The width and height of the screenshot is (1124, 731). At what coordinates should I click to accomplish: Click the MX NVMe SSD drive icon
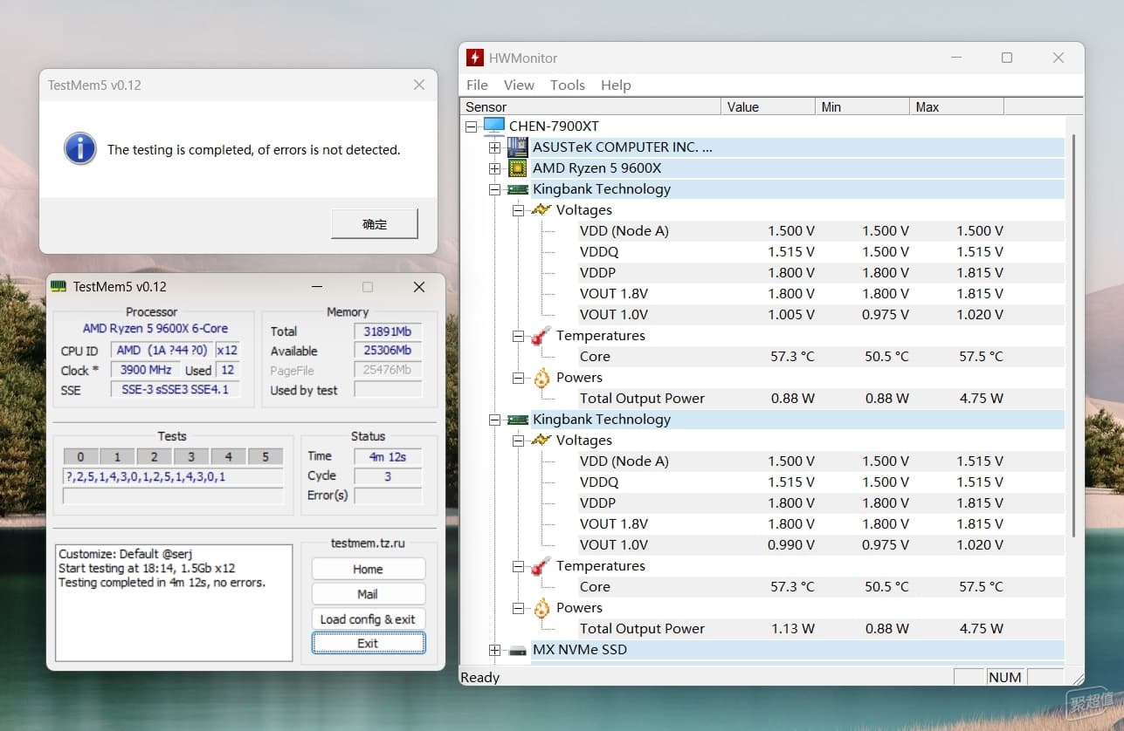tap(518, 650)
